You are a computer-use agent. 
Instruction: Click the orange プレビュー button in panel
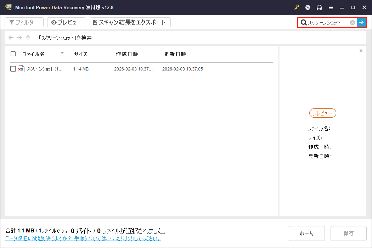[323, 113]
